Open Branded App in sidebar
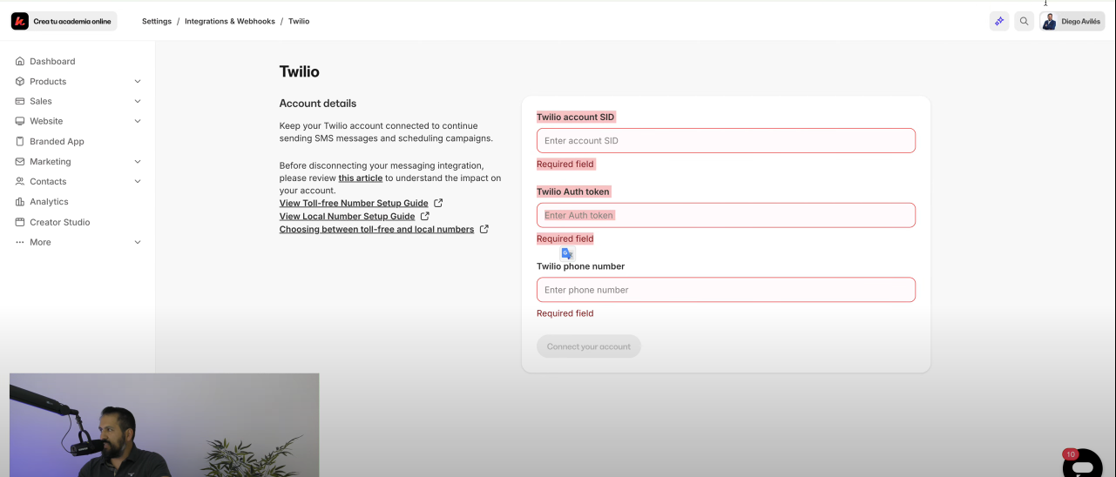1116x477 pixels. pyautogui.click(x=57, y=141)
